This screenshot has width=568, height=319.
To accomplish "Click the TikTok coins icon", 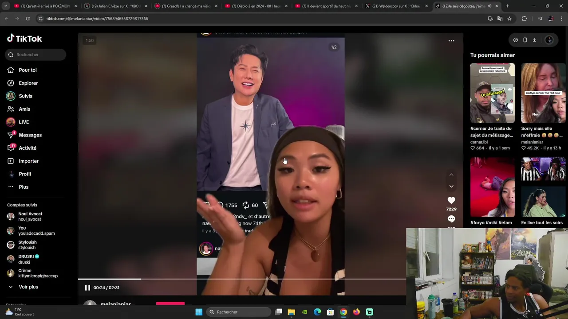I will [515, 40].
